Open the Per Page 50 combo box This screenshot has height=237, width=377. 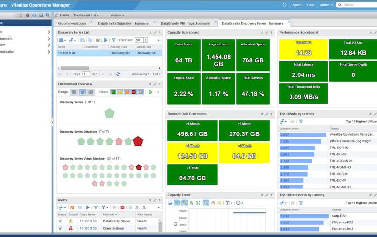tap(142, 40)
